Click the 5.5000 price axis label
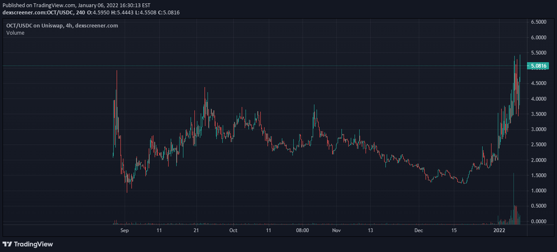 click(538, 52)
